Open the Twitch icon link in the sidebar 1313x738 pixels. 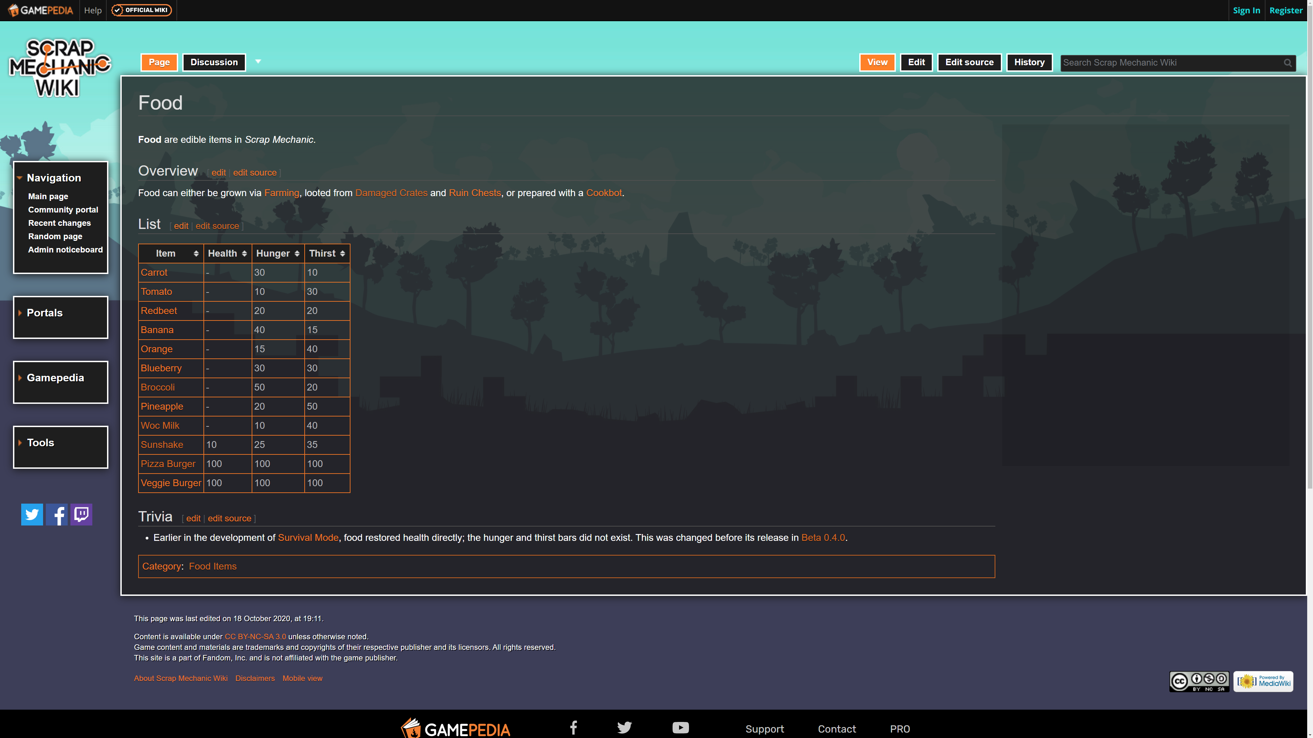click(81, 515)
